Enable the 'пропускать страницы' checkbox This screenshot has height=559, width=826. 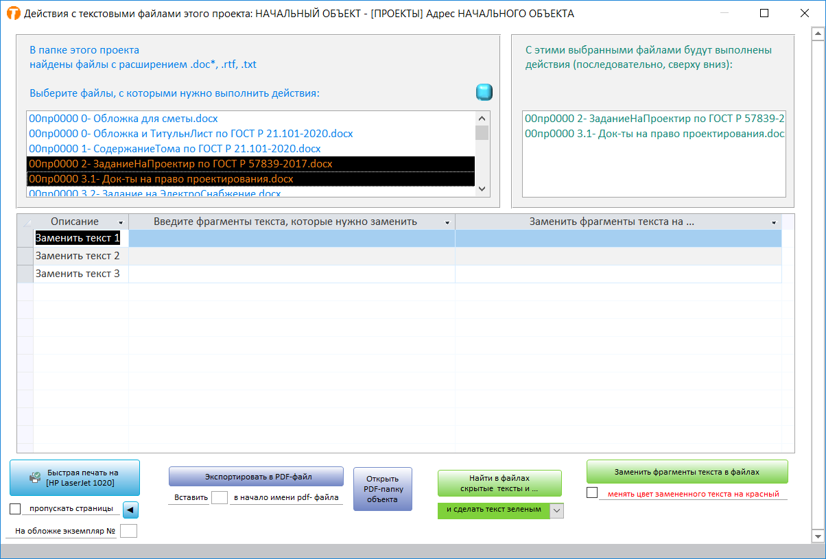pyautogui.click(x=15, y=509)
